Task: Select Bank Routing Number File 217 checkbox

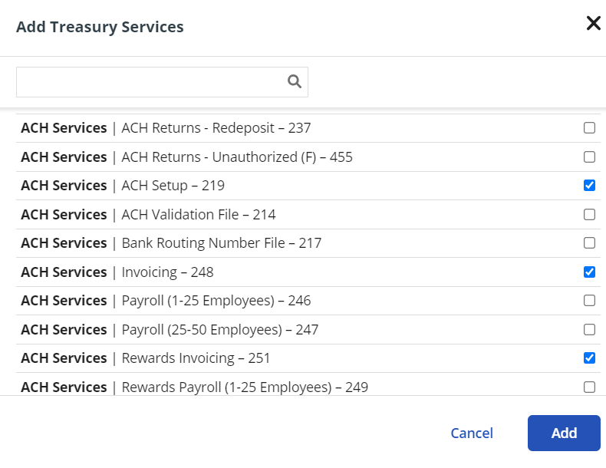Action: pos(589,243)
